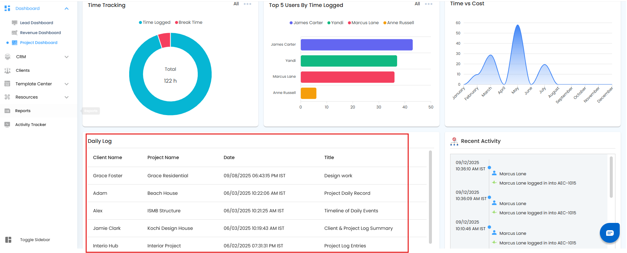Open the All filter in Time Tracking
The width and height of the screenshot is (627, 253).
[x=236, y=4]
